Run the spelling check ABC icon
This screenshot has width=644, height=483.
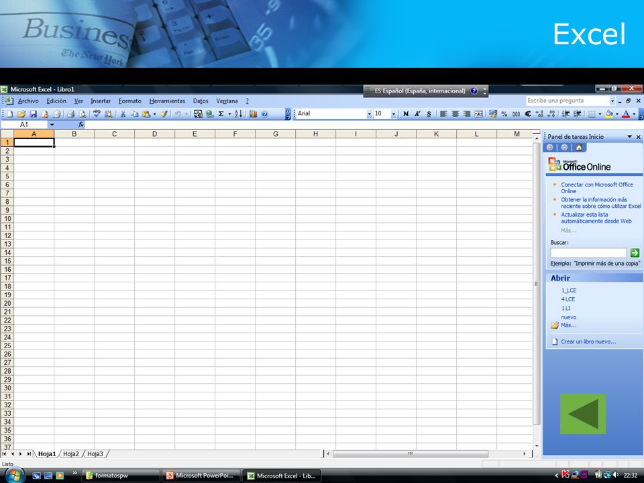coord(97,114)
